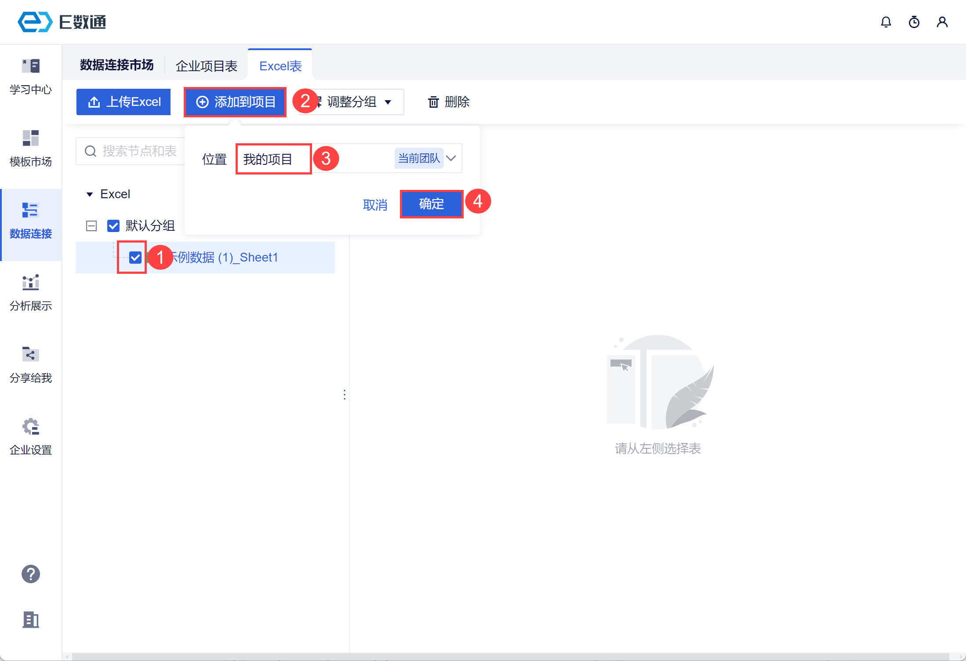Open the user account profile icon
Screen dimensions: 966x661
(x=942, y=22)
